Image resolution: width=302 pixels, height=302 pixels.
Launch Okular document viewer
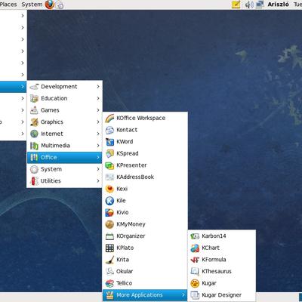[x=145, y=271]
